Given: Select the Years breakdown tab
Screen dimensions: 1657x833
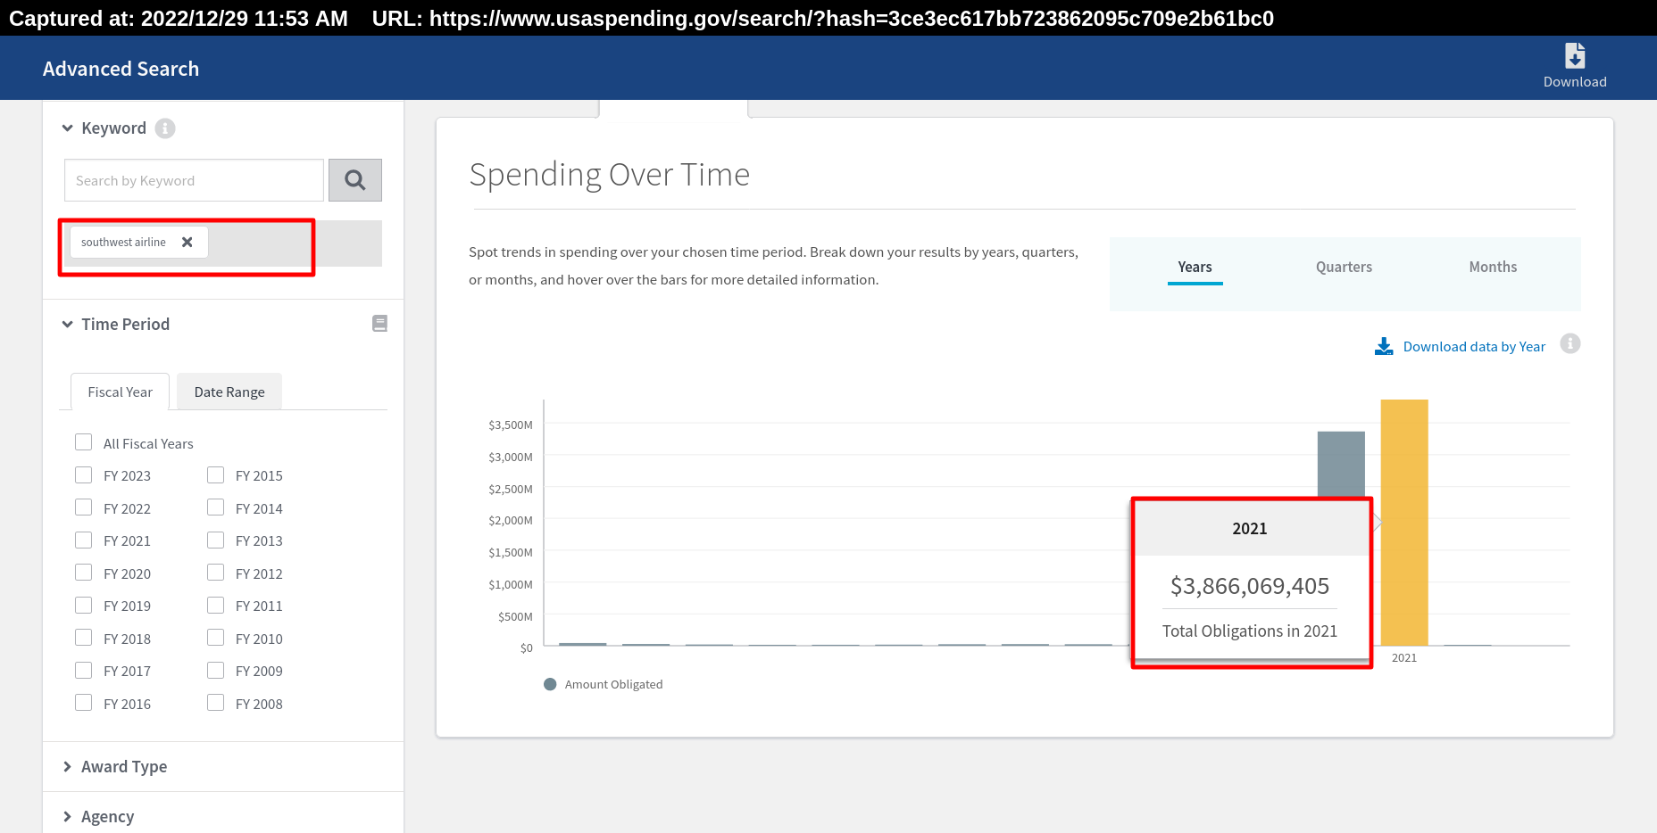Looking at the screenshot, I should point(1195,268).
